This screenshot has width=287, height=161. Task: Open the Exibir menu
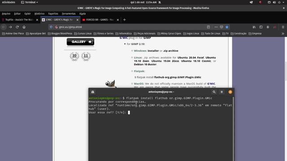(x=28, y=14)
